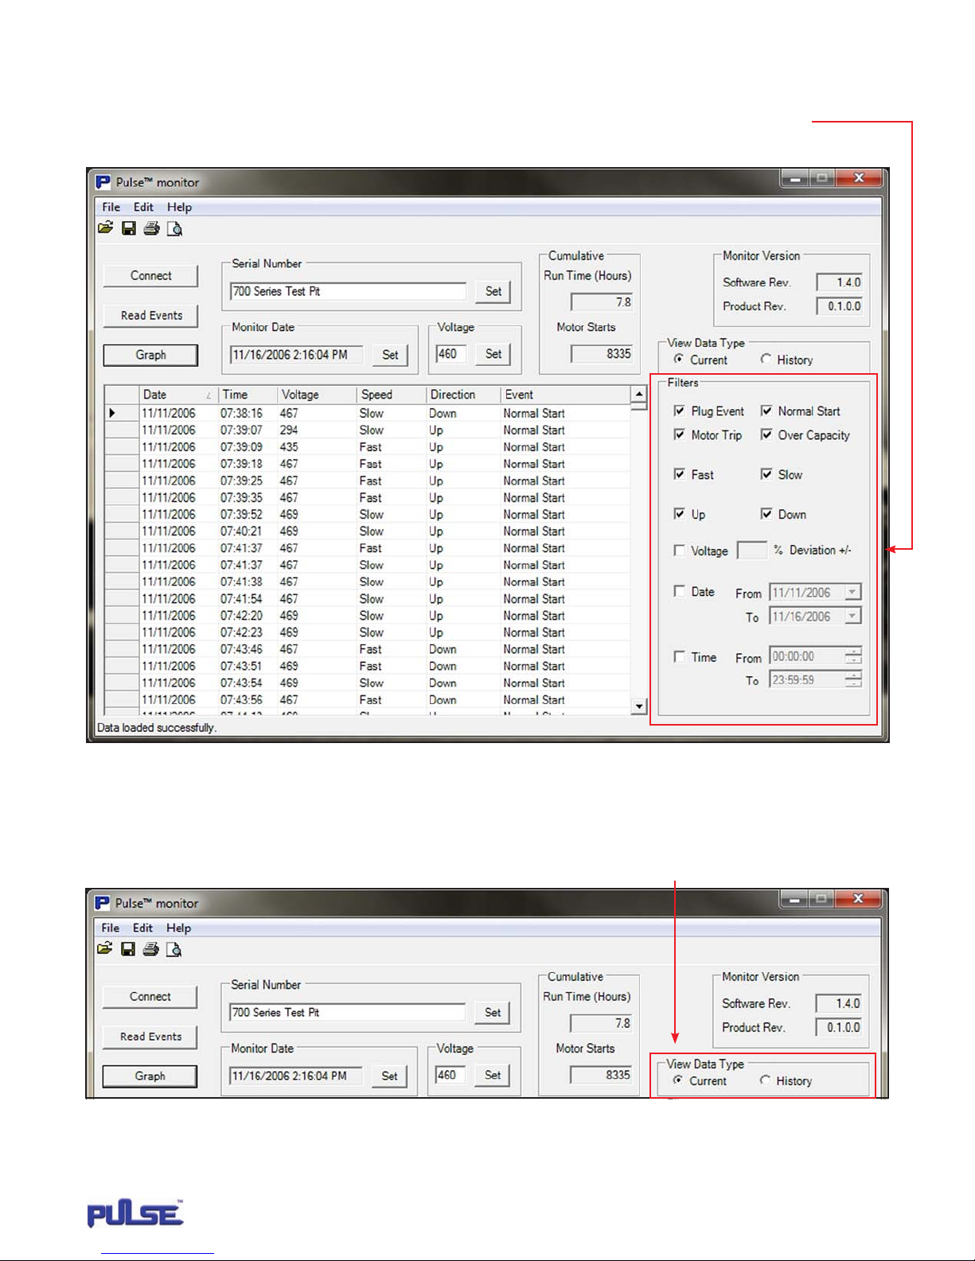The height and width of the screenshot is (1261, 975).
Task: Select the event row at time 07:40:21
Action: pos(368,531)
